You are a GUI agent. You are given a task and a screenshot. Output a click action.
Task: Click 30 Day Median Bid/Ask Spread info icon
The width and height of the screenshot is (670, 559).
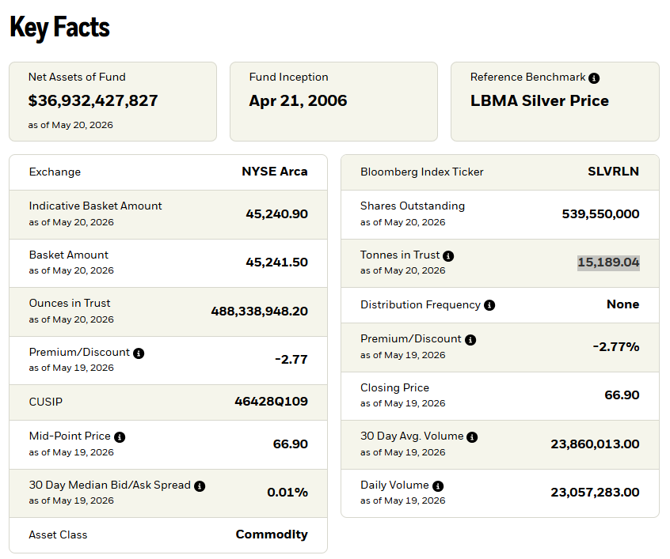(x=200, y=486)
